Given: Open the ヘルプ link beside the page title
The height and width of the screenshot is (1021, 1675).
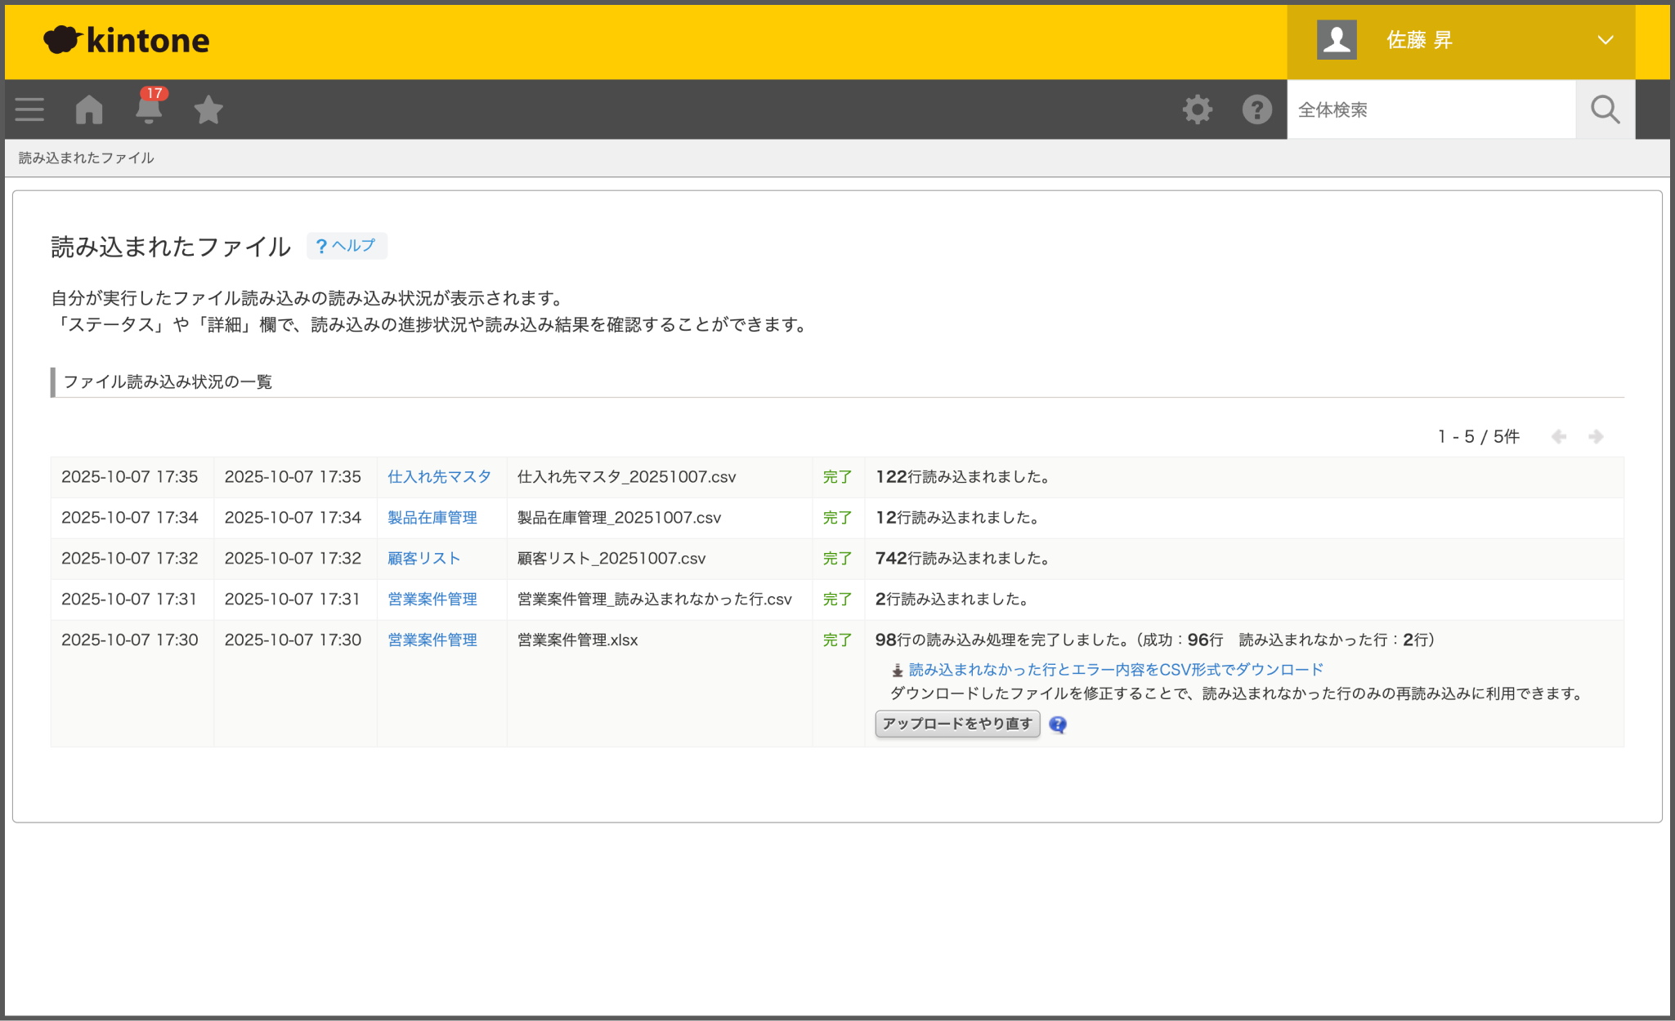Looking at the screenshot, I should click(x=347, y=245).
